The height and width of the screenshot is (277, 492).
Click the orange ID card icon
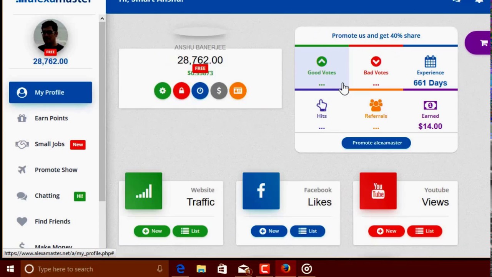point(238,91)
